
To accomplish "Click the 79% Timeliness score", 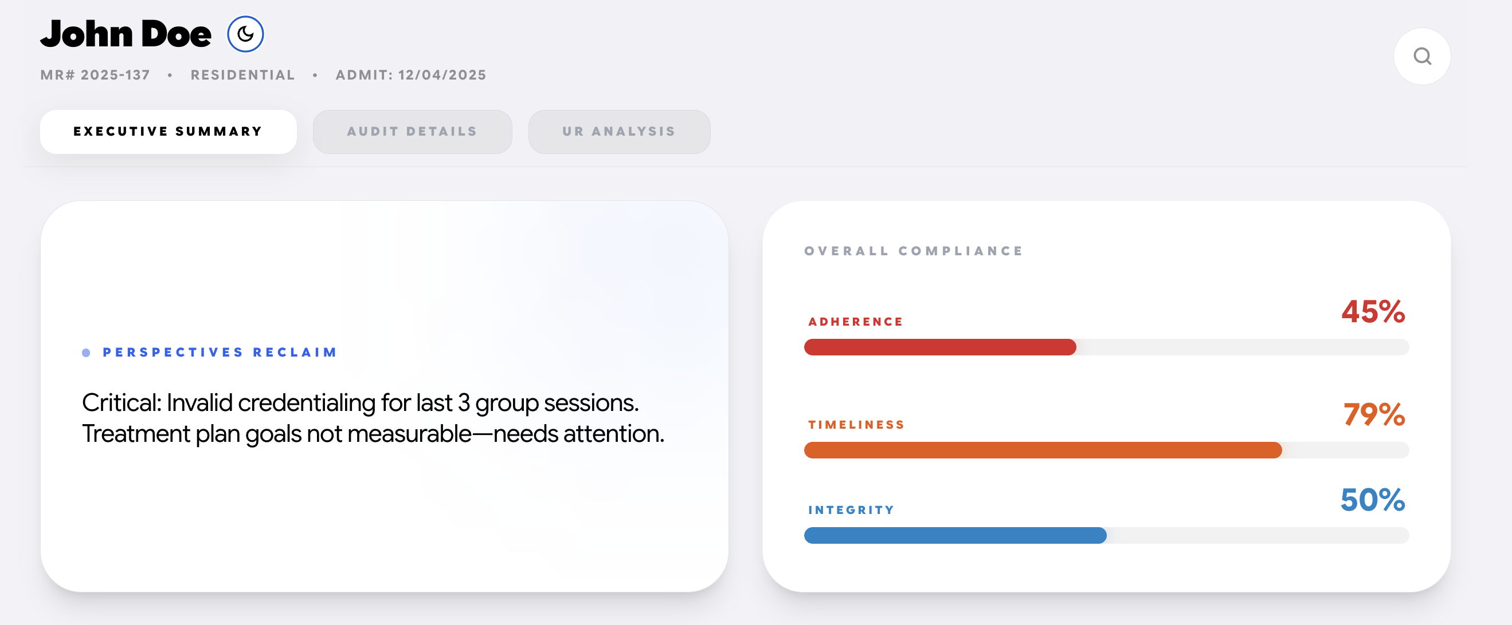I will [x=1374, y=414].
